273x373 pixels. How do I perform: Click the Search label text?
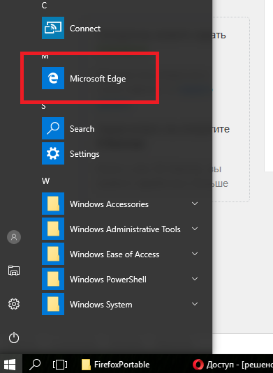tap(82, 129)
